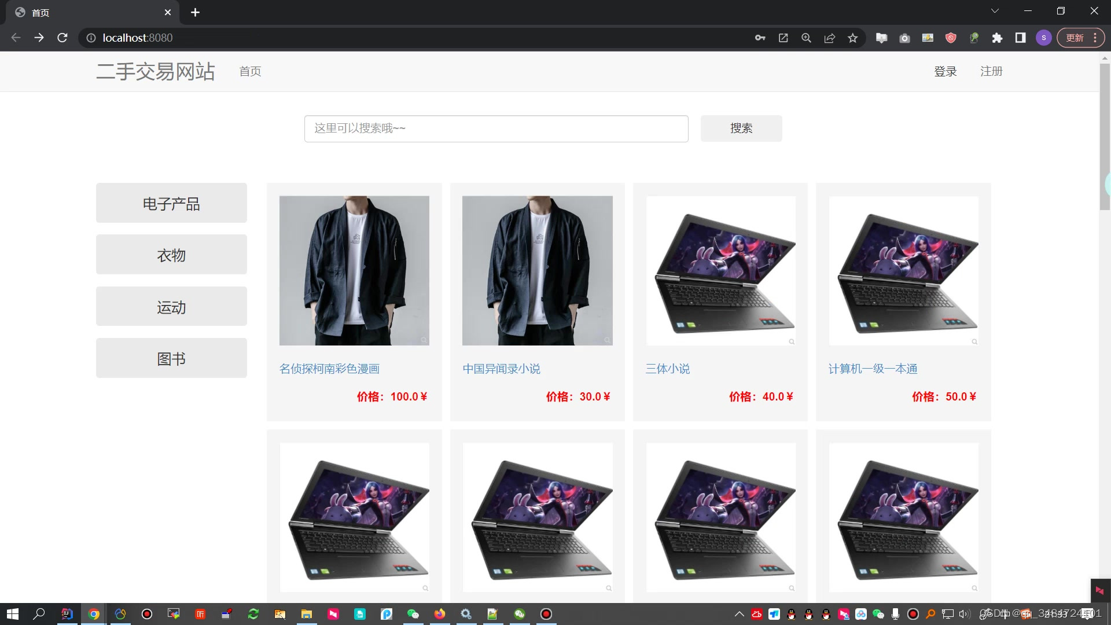
Task: Open File Explorer from the taskbar
Action: click(x=307, y=614)
